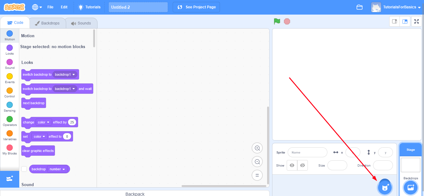Click See Project Page button

(196, 7)
